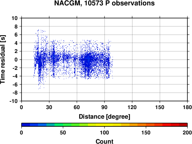The image size is (192, 144).
Task: Click the x-axis tick label '90'
Action: click(104, 107)
